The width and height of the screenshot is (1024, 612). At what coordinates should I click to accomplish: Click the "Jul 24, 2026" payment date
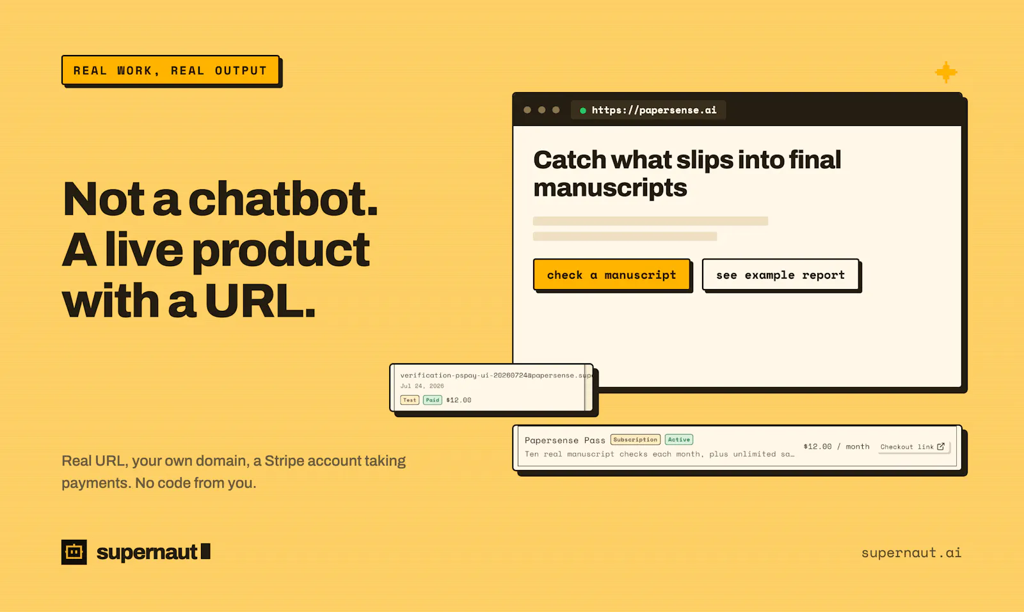point(422,386)
